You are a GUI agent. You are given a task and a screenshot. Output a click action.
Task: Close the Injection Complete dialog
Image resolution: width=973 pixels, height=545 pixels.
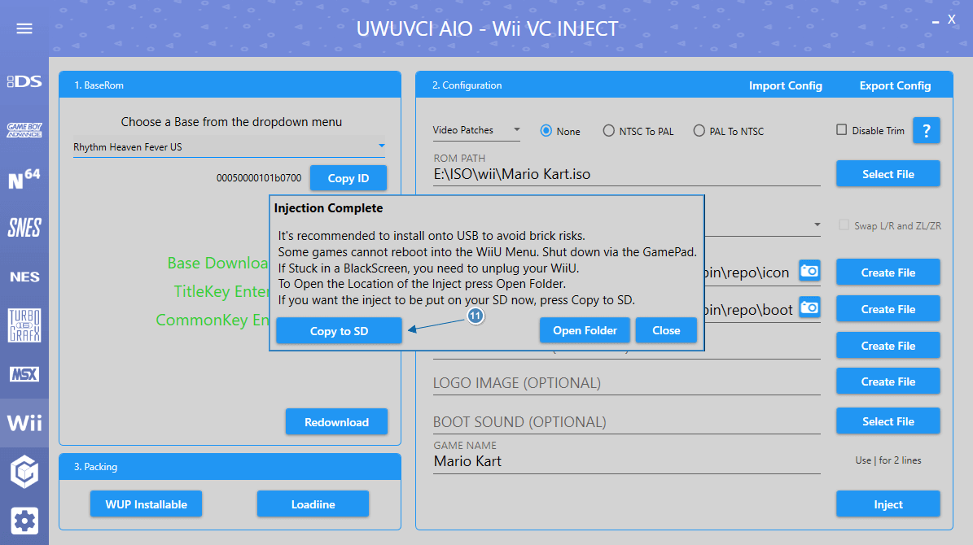click(x=666, y=330)
